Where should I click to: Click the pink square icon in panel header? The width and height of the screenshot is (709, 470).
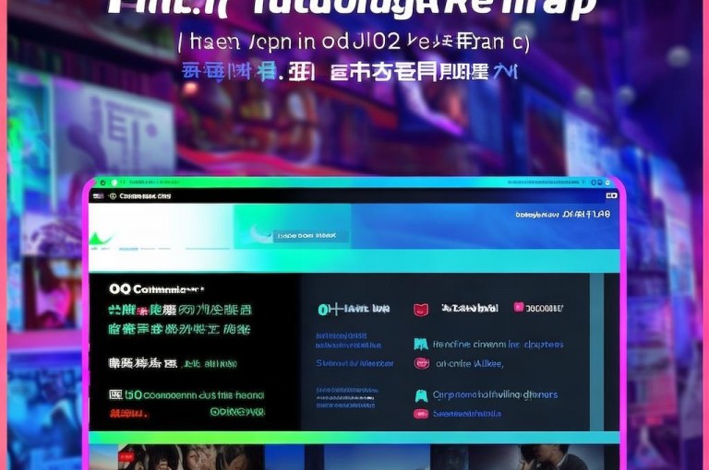click(x=519, y=308)
